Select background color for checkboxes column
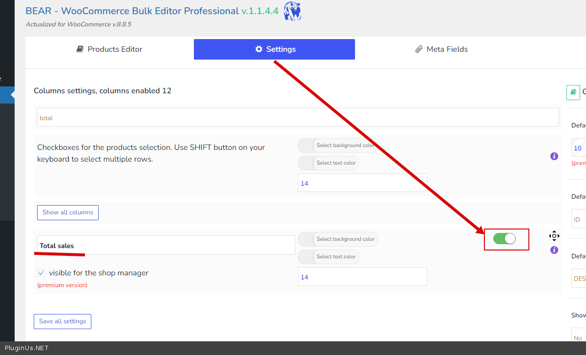 [338, 146]
